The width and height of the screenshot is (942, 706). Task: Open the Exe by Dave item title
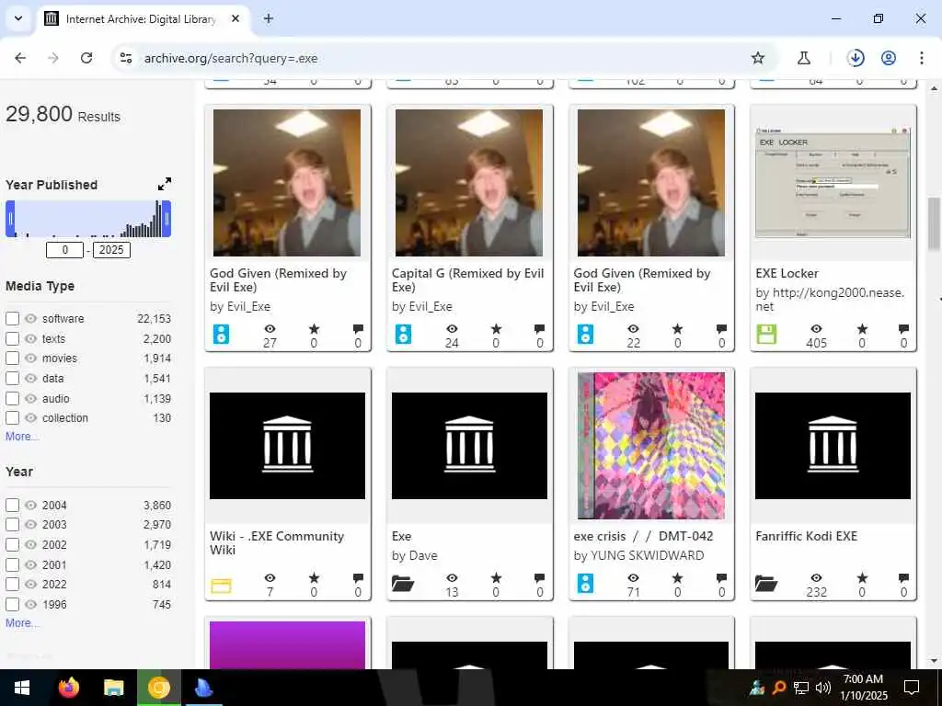[x=402, y=536]
